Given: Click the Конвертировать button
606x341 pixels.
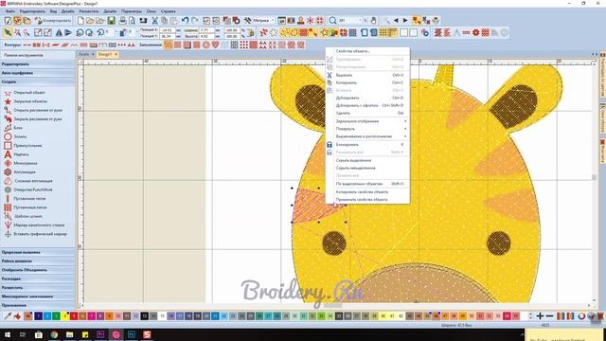Looking at the screenshot, I should (53, 21).
